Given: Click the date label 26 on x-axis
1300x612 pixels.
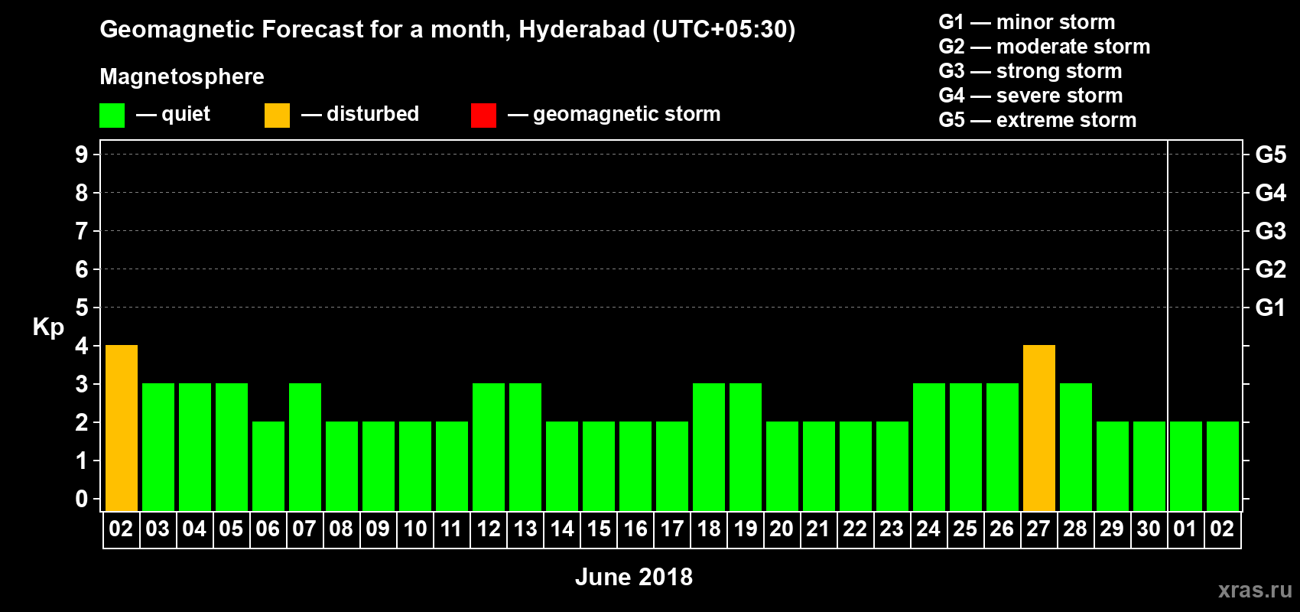Looking at the screenshot, I should 1002,529.
